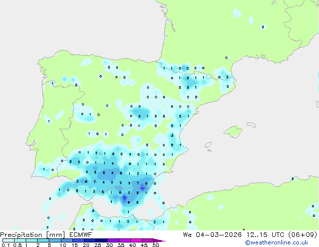319x247 pixels.
Task: Select the legend swatch between 0.5 and 1
Action: click(x=20, y=240)
